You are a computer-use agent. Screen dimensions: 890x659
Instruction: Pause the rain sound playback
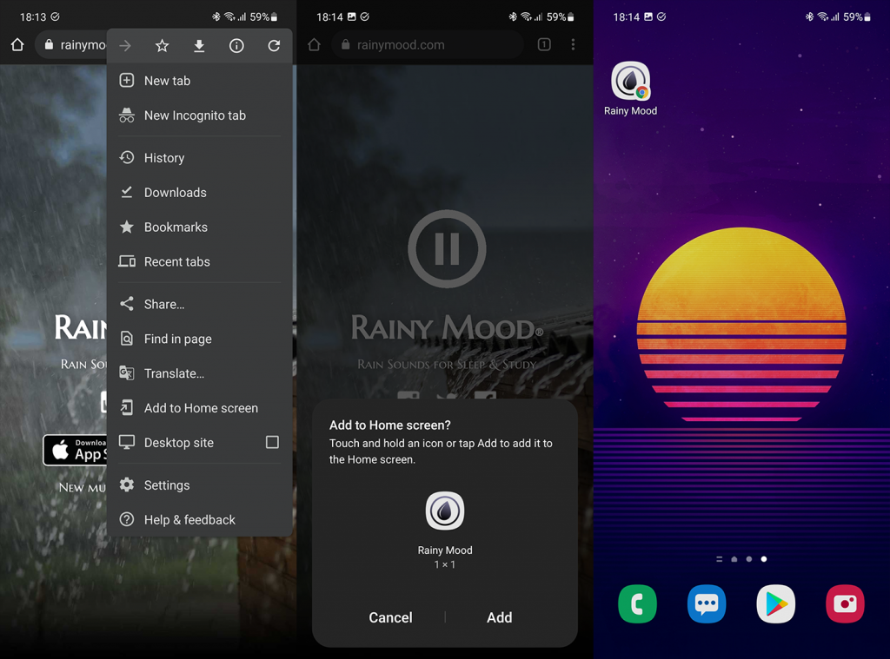click(447, 248)
